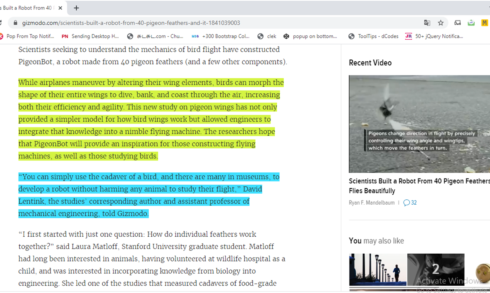Click the green extension icon in toolbar
The width and height of the screenshot is (490, 293).
point(471,23)
